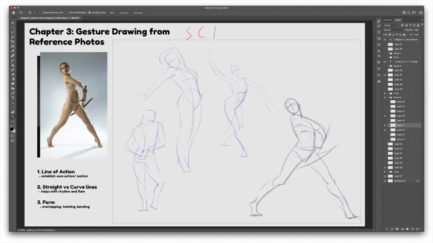Click the Fit Screen button
Image resolution: width=433 pixels, height=243 pixels.
click(124, 13)
